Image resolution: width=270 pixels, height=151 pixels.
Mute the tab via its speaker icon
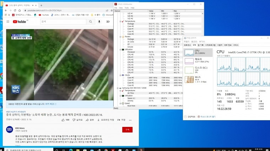pyautogui.click(x=33, y=6)
